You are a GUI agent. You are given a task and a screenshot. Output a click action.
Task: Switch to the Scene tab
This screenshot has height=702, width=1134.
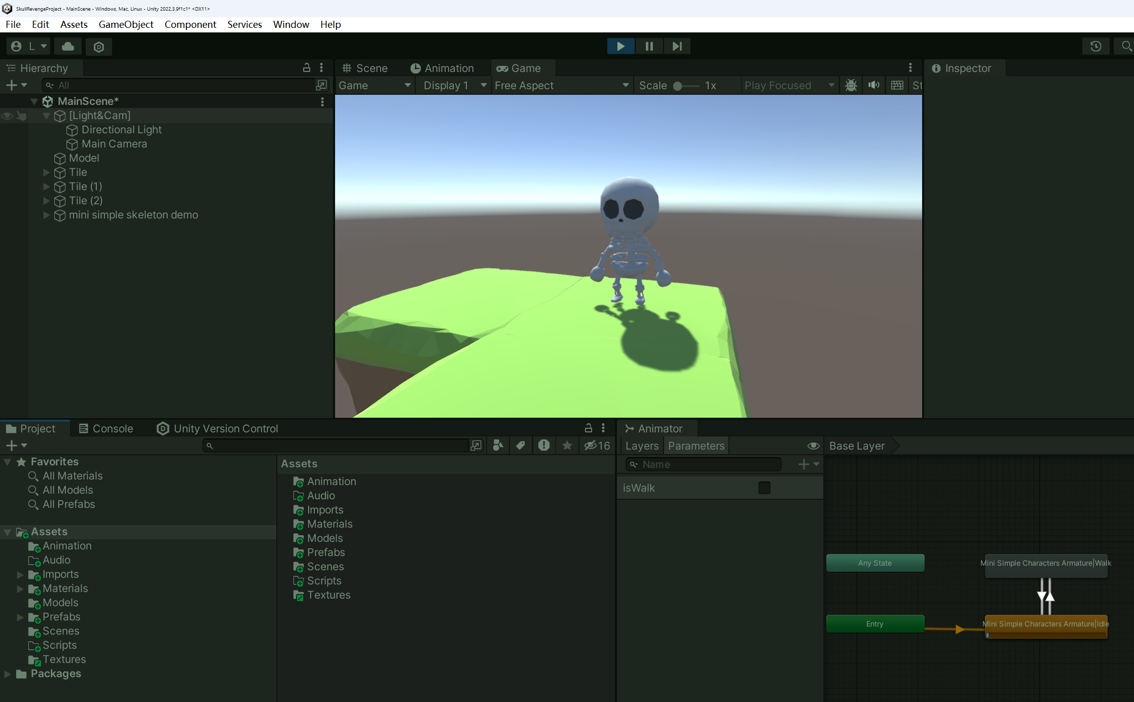[365, 68]
